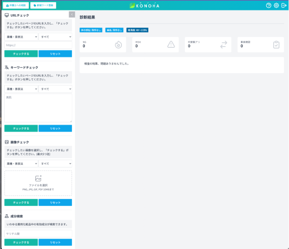Open 弁護士への相談 button
Screen dimensions: 289x249
[16, 5]
